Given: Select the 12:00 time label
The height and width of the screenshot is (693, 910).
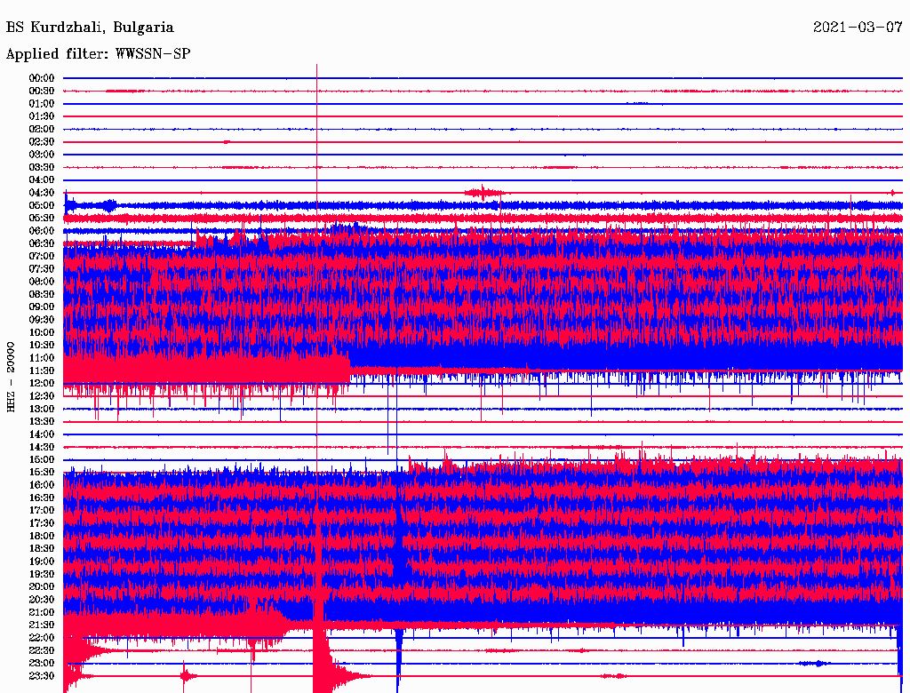Looking at the screenshot, I should tap(42, 383).
